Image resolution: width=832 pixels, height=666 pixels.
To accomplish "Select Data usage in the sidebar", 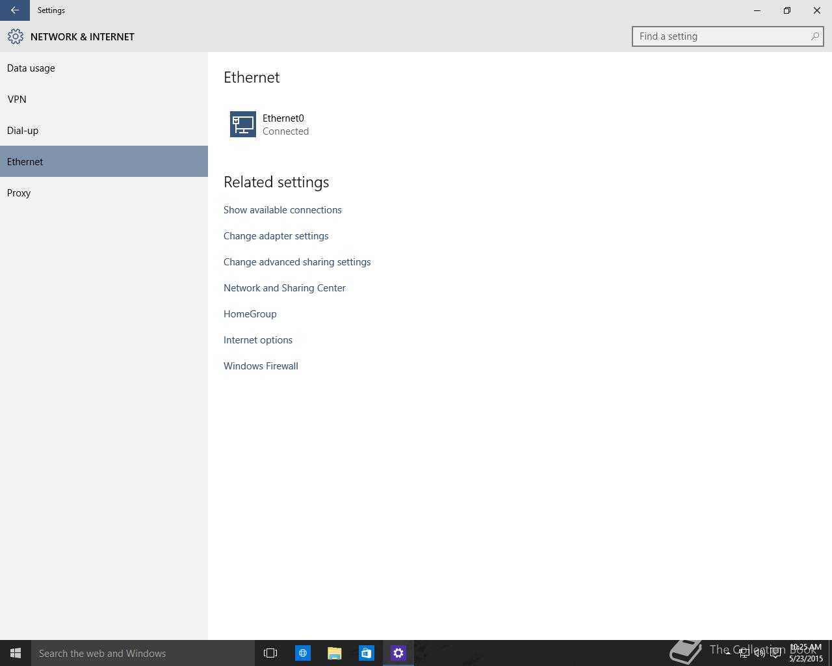I will click(104, 68).
